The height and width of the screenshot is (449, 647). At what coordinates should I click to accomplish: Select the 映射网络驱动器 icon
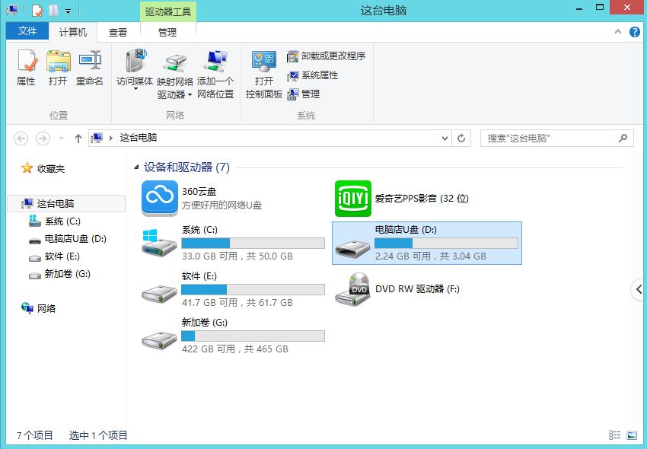click(x=177, y=65)
